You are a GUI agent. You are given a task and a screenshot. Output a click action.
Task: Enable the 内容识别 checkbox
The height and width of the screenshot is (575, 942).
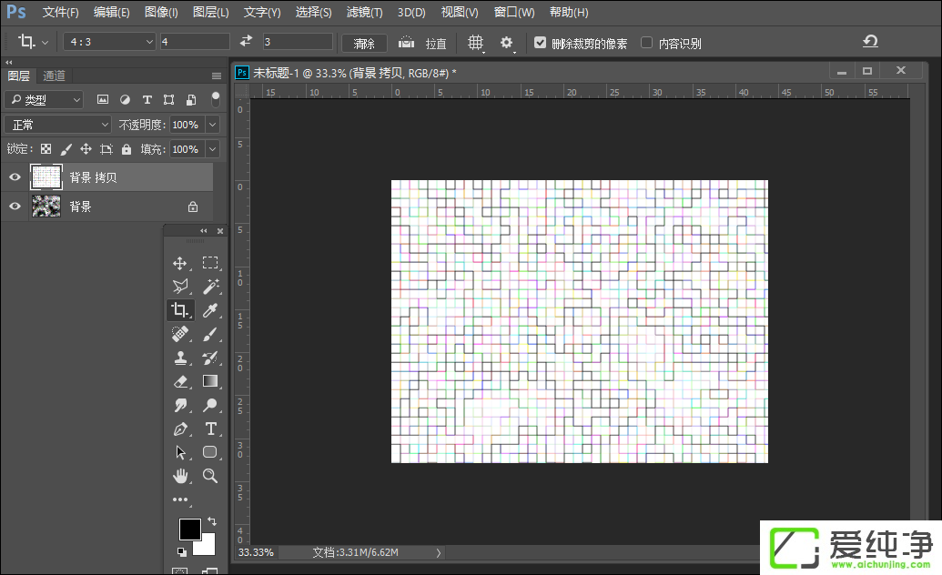(647, 43)
